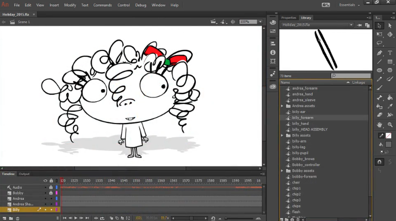Select the Free Transform tool
The width and height of the screenshot is (396, 221).
click(x=380, y=34)
